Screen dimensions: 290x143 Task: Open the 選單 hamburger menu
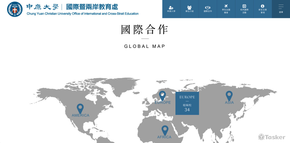click(x=281, y=7)
